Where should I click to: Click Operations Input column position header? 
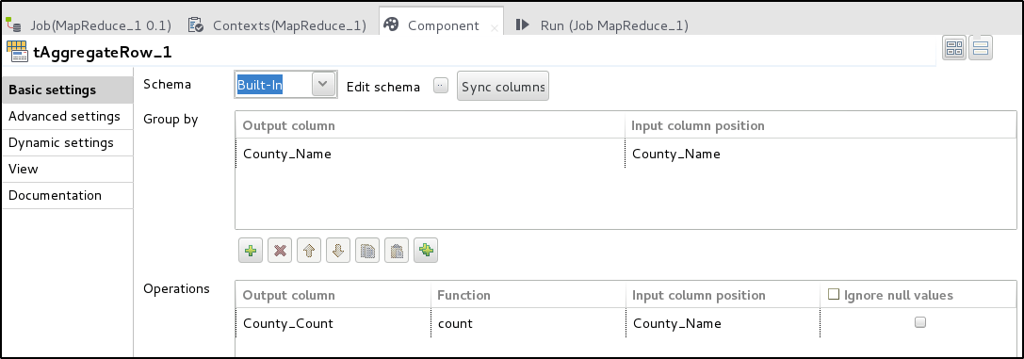[x=723, y=295]
